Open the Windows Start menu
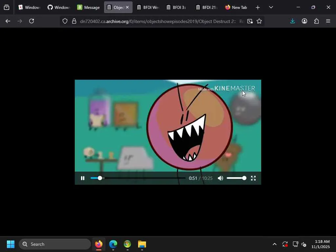Viewport: 336px width, 252px height. click(10, 244)
